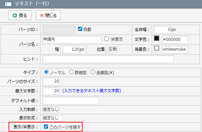
Task: Click the 閉じる close button
Action: click(x=48, y=15)
